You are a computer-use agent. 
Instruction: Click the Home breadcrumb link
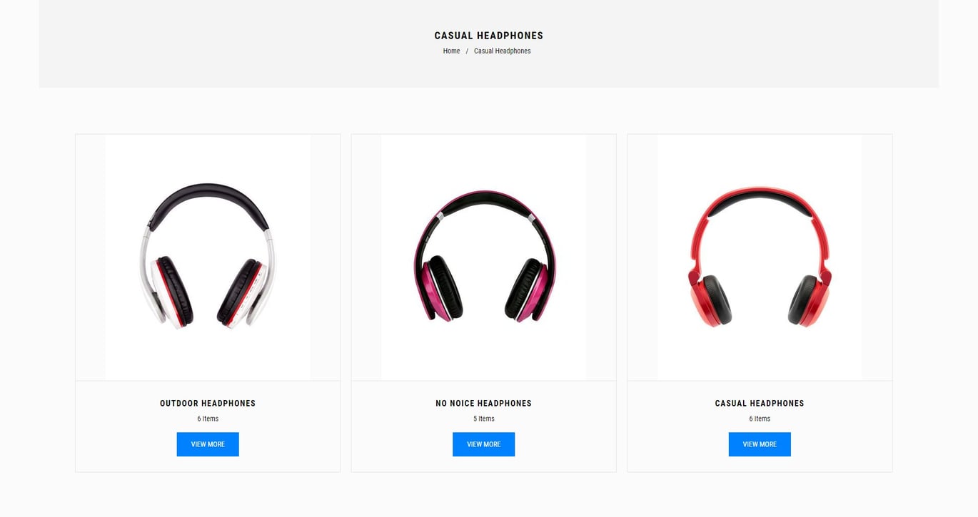click(x=451, y=51)
